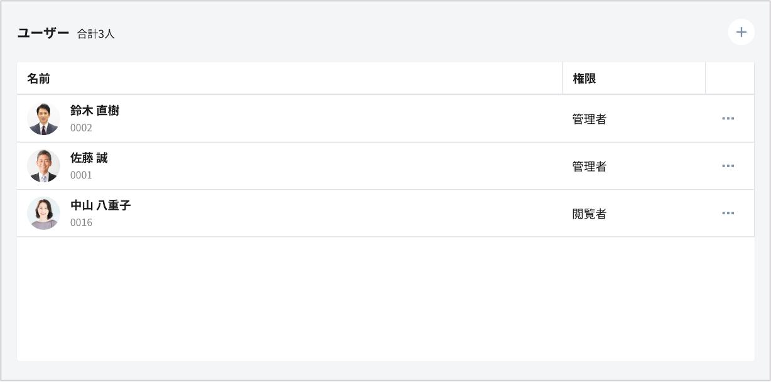Image resolution: width=771 pixels, height=382 pixels.
Task: Click the 合計3人 user count label
Action: pyautogui.click(x=96, y=34)
